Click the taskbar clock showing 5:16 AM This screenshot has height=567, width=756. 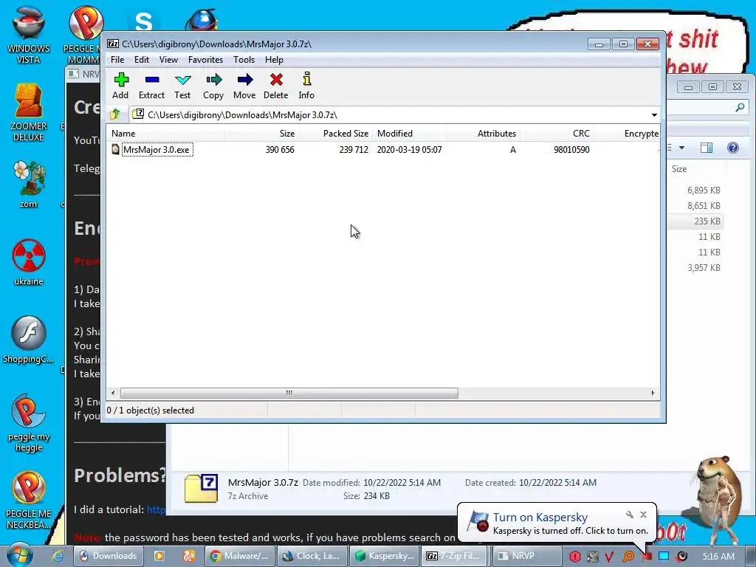pos(718,556)
